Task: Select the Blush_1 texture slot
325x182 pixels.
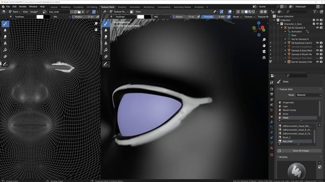Action: pyautogui.click(x=296, y=138)
